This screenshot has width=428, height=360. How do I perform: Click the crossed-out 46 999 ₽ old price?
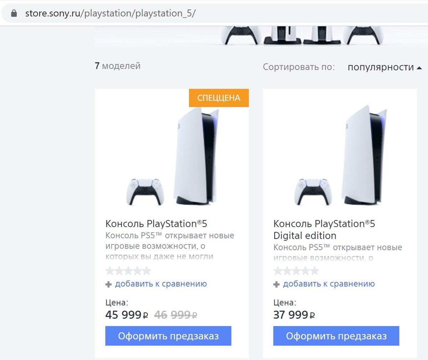175,315
